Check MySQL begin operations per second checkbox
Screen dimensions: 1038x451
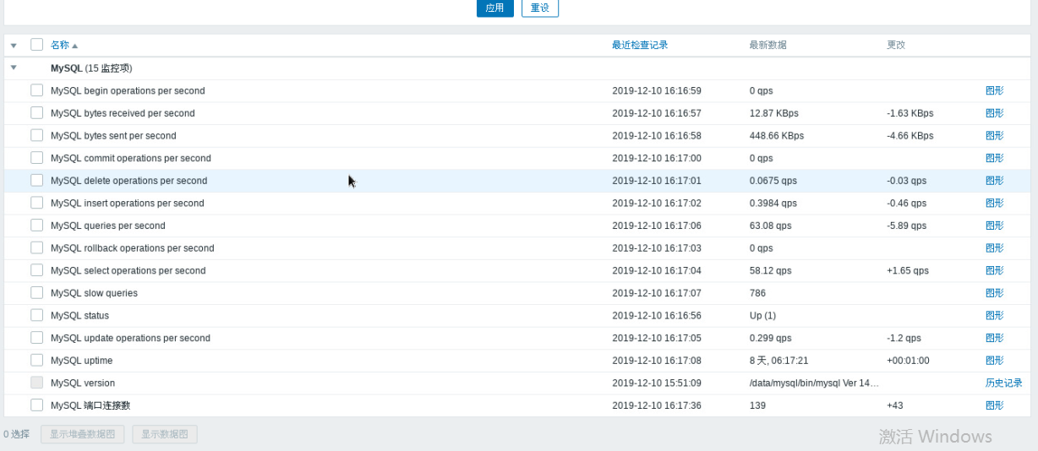pos(36,90)
